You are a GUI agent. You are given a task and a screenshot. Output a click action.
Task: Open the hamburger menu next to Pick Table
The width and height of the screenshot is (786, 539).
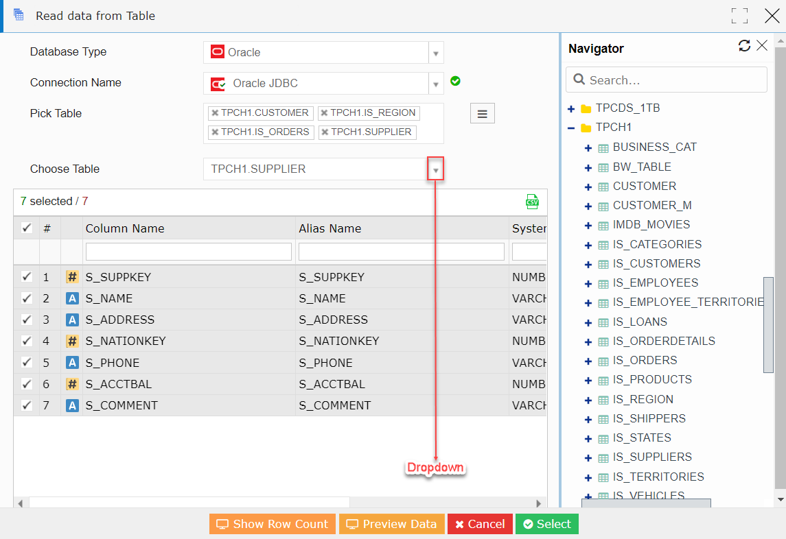(x=483, y=112)
